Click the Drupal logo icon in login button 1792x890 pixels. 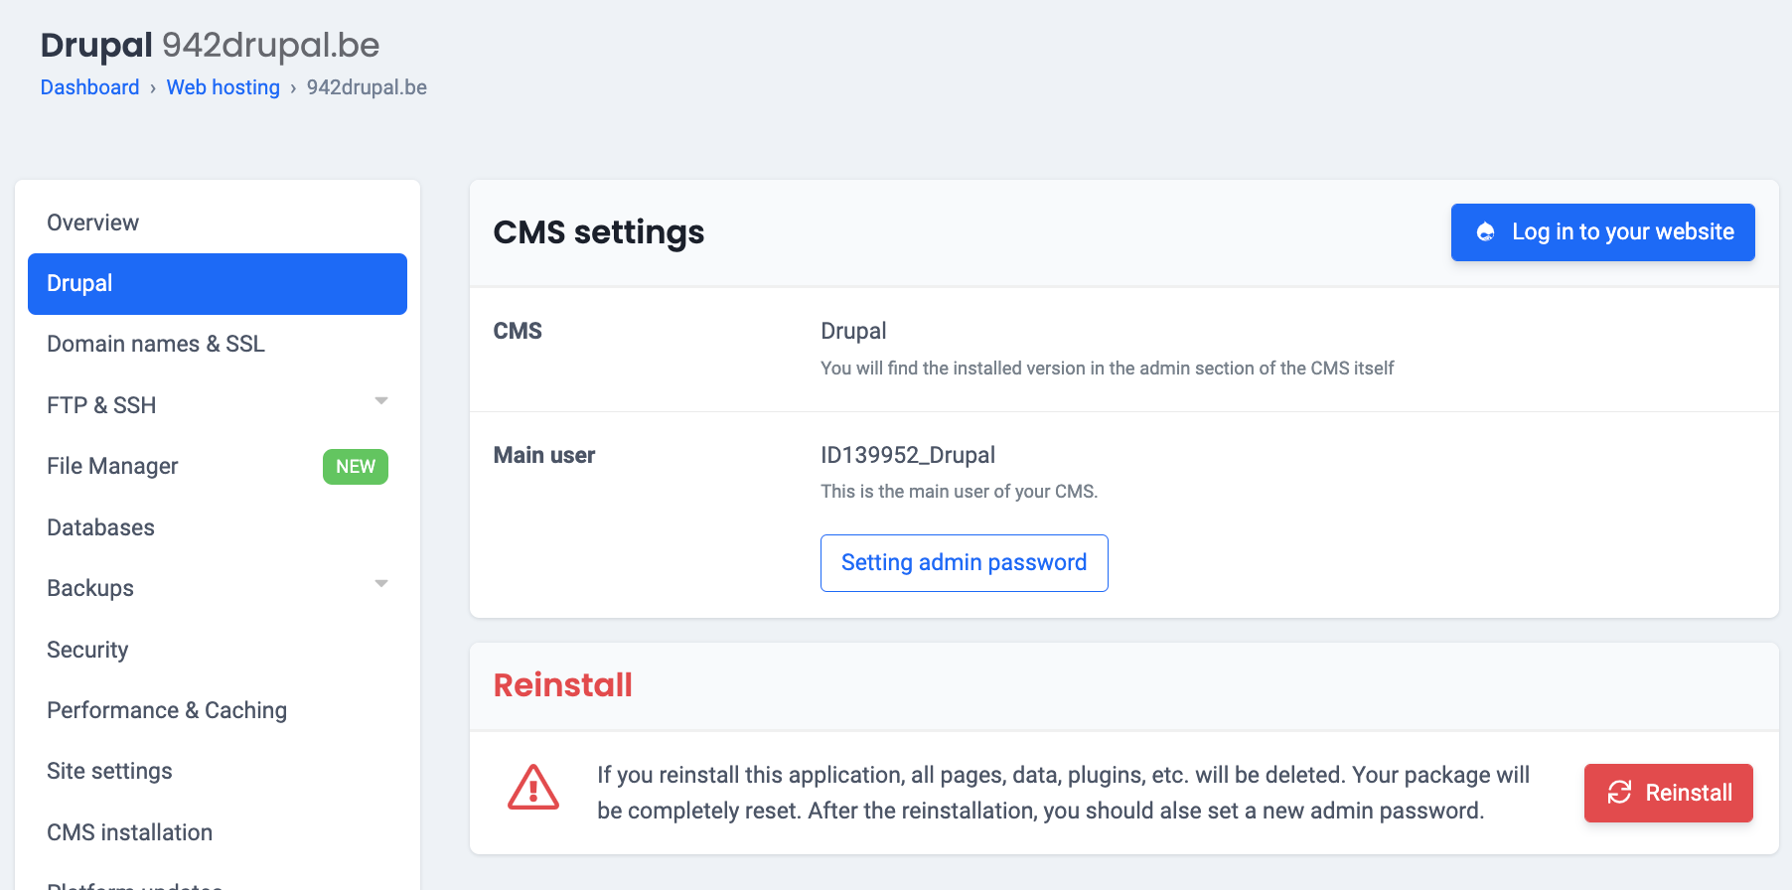[x=1485, y=232]
